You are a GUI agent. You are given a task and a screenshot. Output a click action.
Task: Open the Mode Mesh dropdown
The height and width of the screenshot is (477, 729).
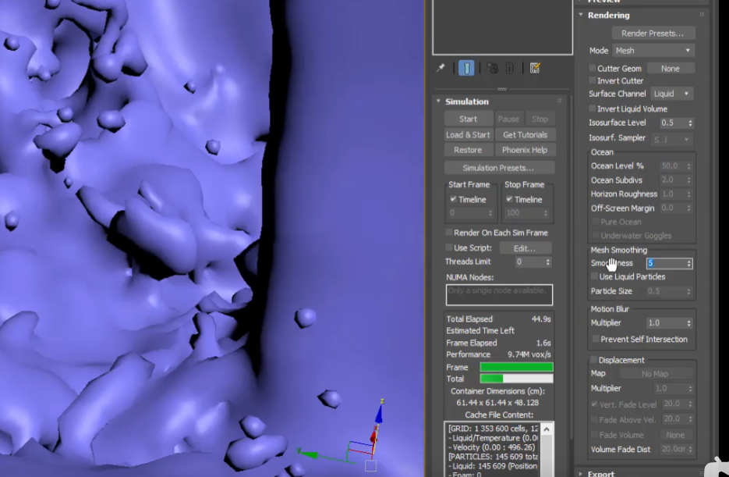pyautogui.click(x=653, y=51)
